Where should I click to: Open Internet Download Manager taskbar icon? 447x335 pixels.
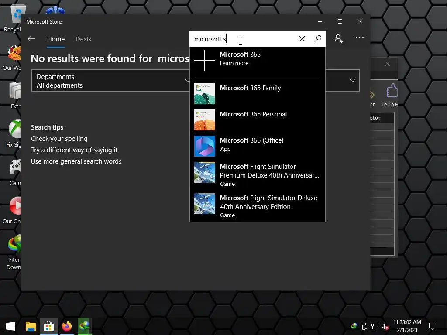pos(84,326)
